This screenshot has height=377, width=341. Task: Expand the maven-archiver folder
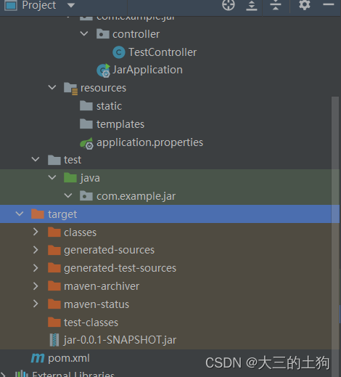(x=36, y=286)
